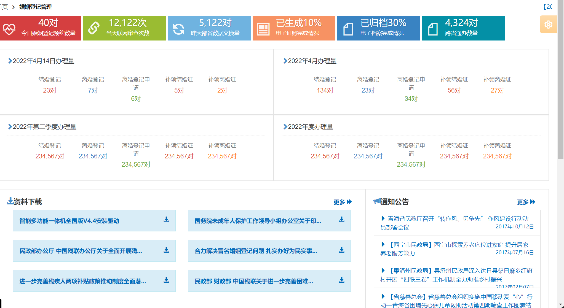Click breadcrumb item 婚姻登记管理
564x308 pixels.
[35, 7]
